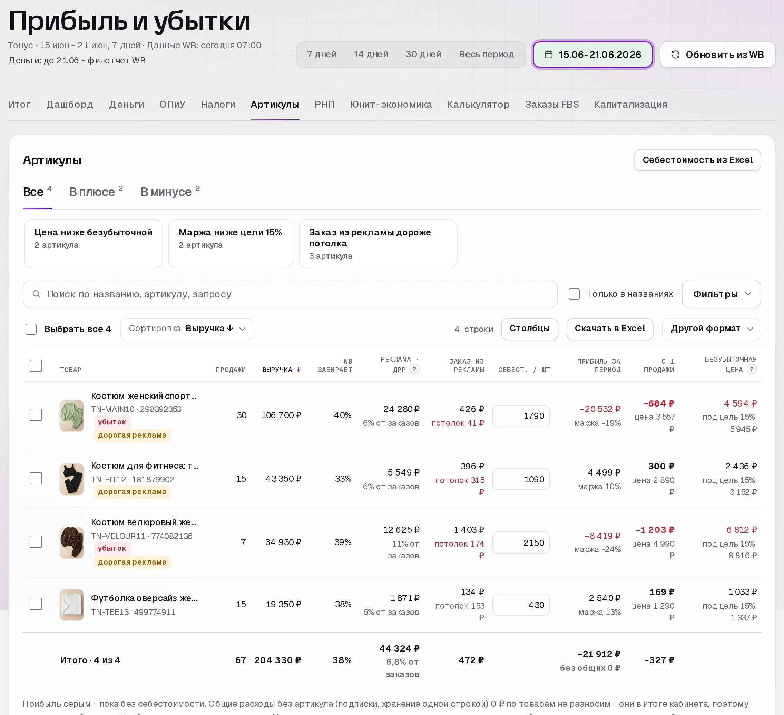
Task: Open the Юнит-экономика tab
Action: pos(390,105)
